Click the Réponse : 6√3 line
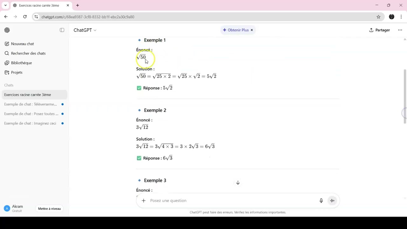 click(x=155, y=158)
